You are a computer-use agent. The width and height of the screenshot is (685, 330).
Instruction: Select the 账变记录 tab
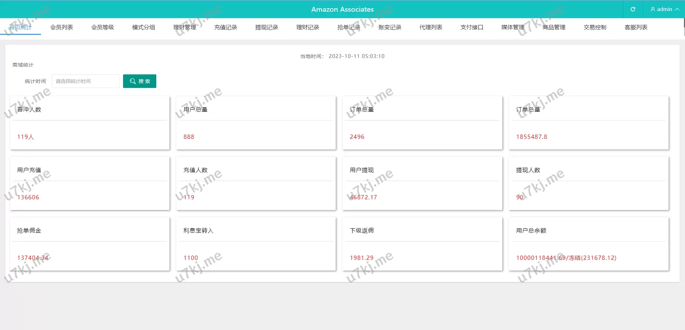[x=390, y=27]
